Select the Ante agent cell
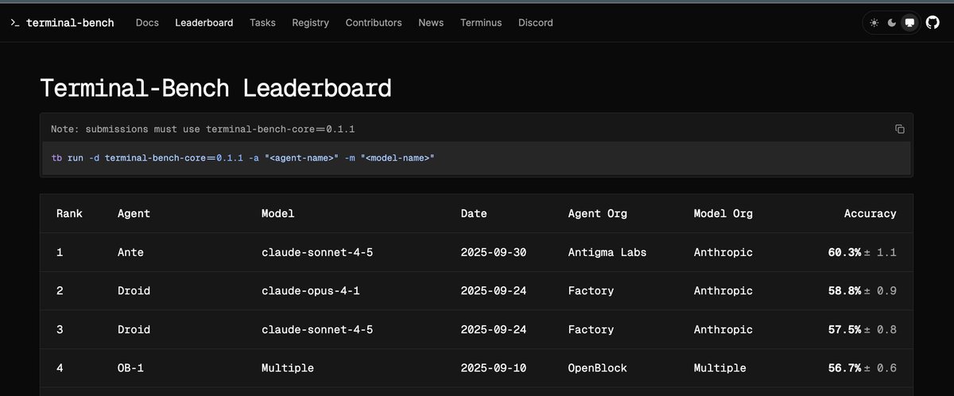The height and width of the screenshot is (396, 954). [130, 252]
